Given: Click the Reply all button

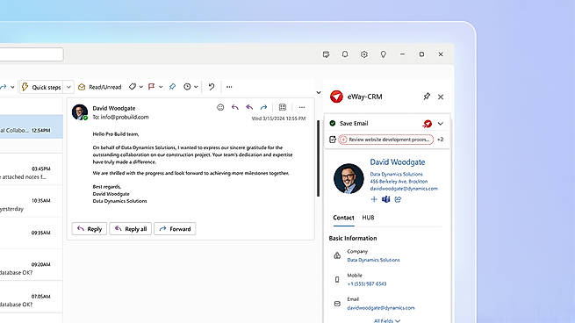Looking at the screenshot, I should point(131,229).
